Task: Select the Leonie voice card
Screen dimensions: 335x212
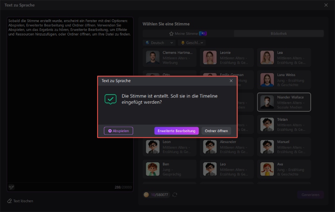Action: (227, 57)
